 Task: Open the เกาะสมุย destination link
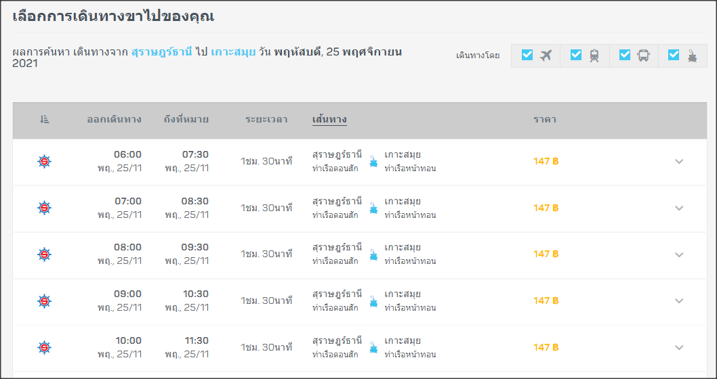tap(233, 52)
